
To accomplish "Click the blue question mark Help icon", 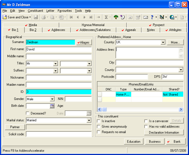I will [152, 17].
